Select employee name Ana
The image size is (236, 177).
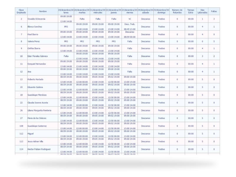point(29,72)
